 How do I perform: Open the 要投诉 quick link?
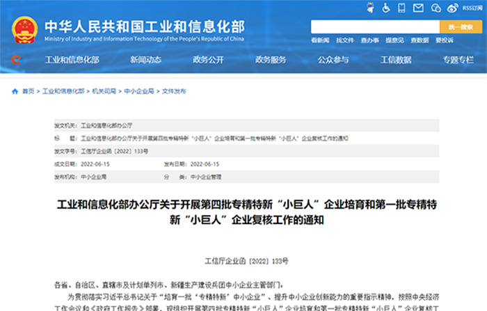pos(445,40)
